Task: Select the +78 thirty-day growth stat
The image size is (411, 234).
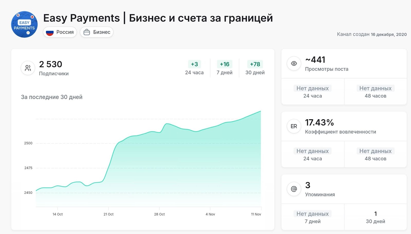Action: [255, 64]
